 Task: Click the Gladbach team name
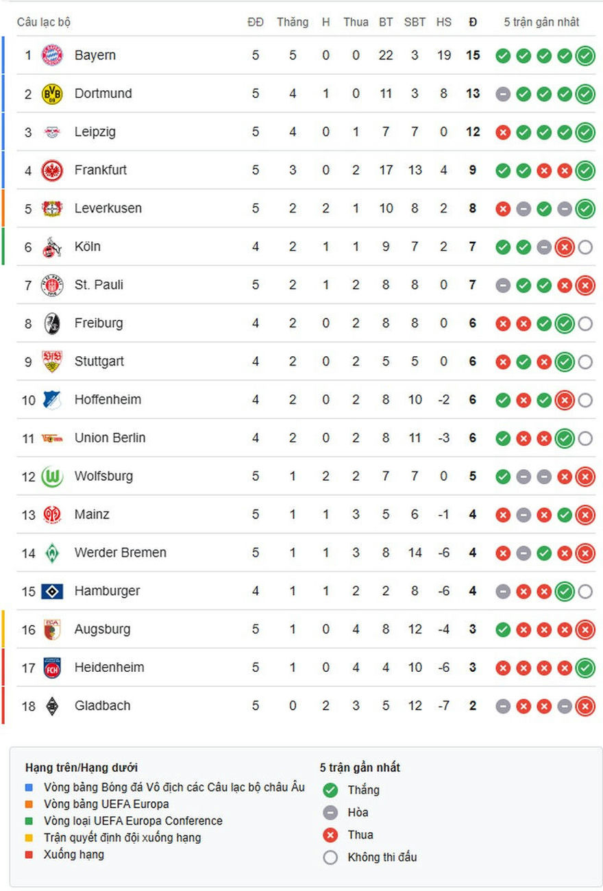pos(102,705)
